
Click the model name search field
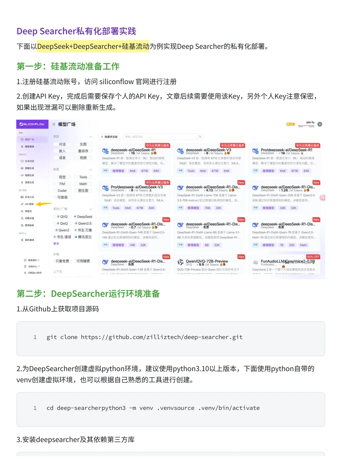(160, 137)
